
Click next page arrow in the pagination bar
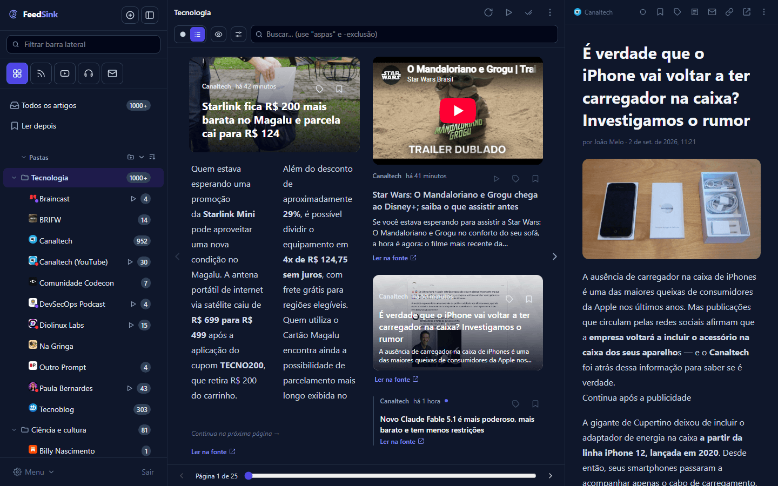[x=551, y=476]
